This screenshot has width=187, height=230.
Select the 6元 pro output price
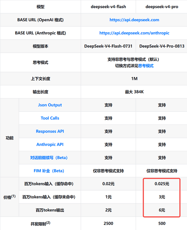point(162,210)
